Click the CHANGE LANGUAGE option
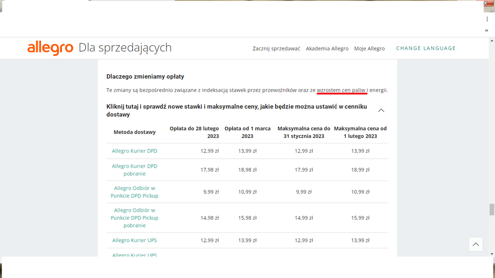Image resolution: width=495 pixels, height=278 pixels. pos(426,48)
